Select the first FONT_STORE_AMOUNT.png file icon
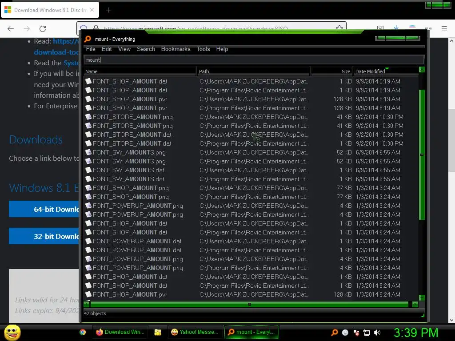 pos(88,117)
